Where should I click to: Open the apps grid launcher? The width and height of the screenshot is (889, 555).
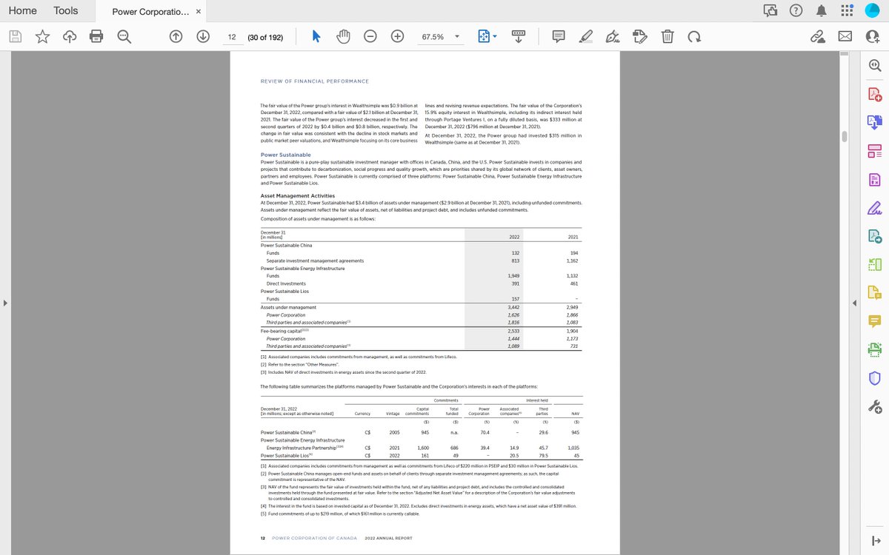pos(847,10)
